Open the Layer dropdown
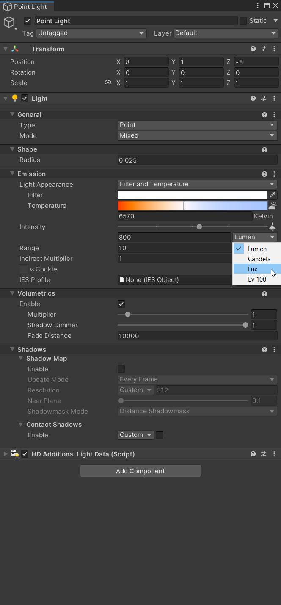This screenshot has height=605, width=281. 226,33
